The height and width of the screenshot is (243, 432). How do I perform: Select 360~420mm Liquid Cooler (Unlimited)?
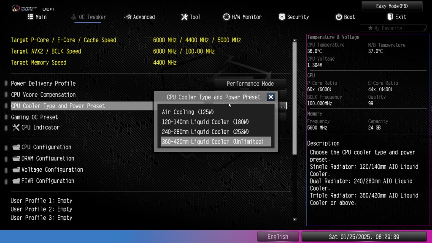pyautogui.click(x=216, y=142)
